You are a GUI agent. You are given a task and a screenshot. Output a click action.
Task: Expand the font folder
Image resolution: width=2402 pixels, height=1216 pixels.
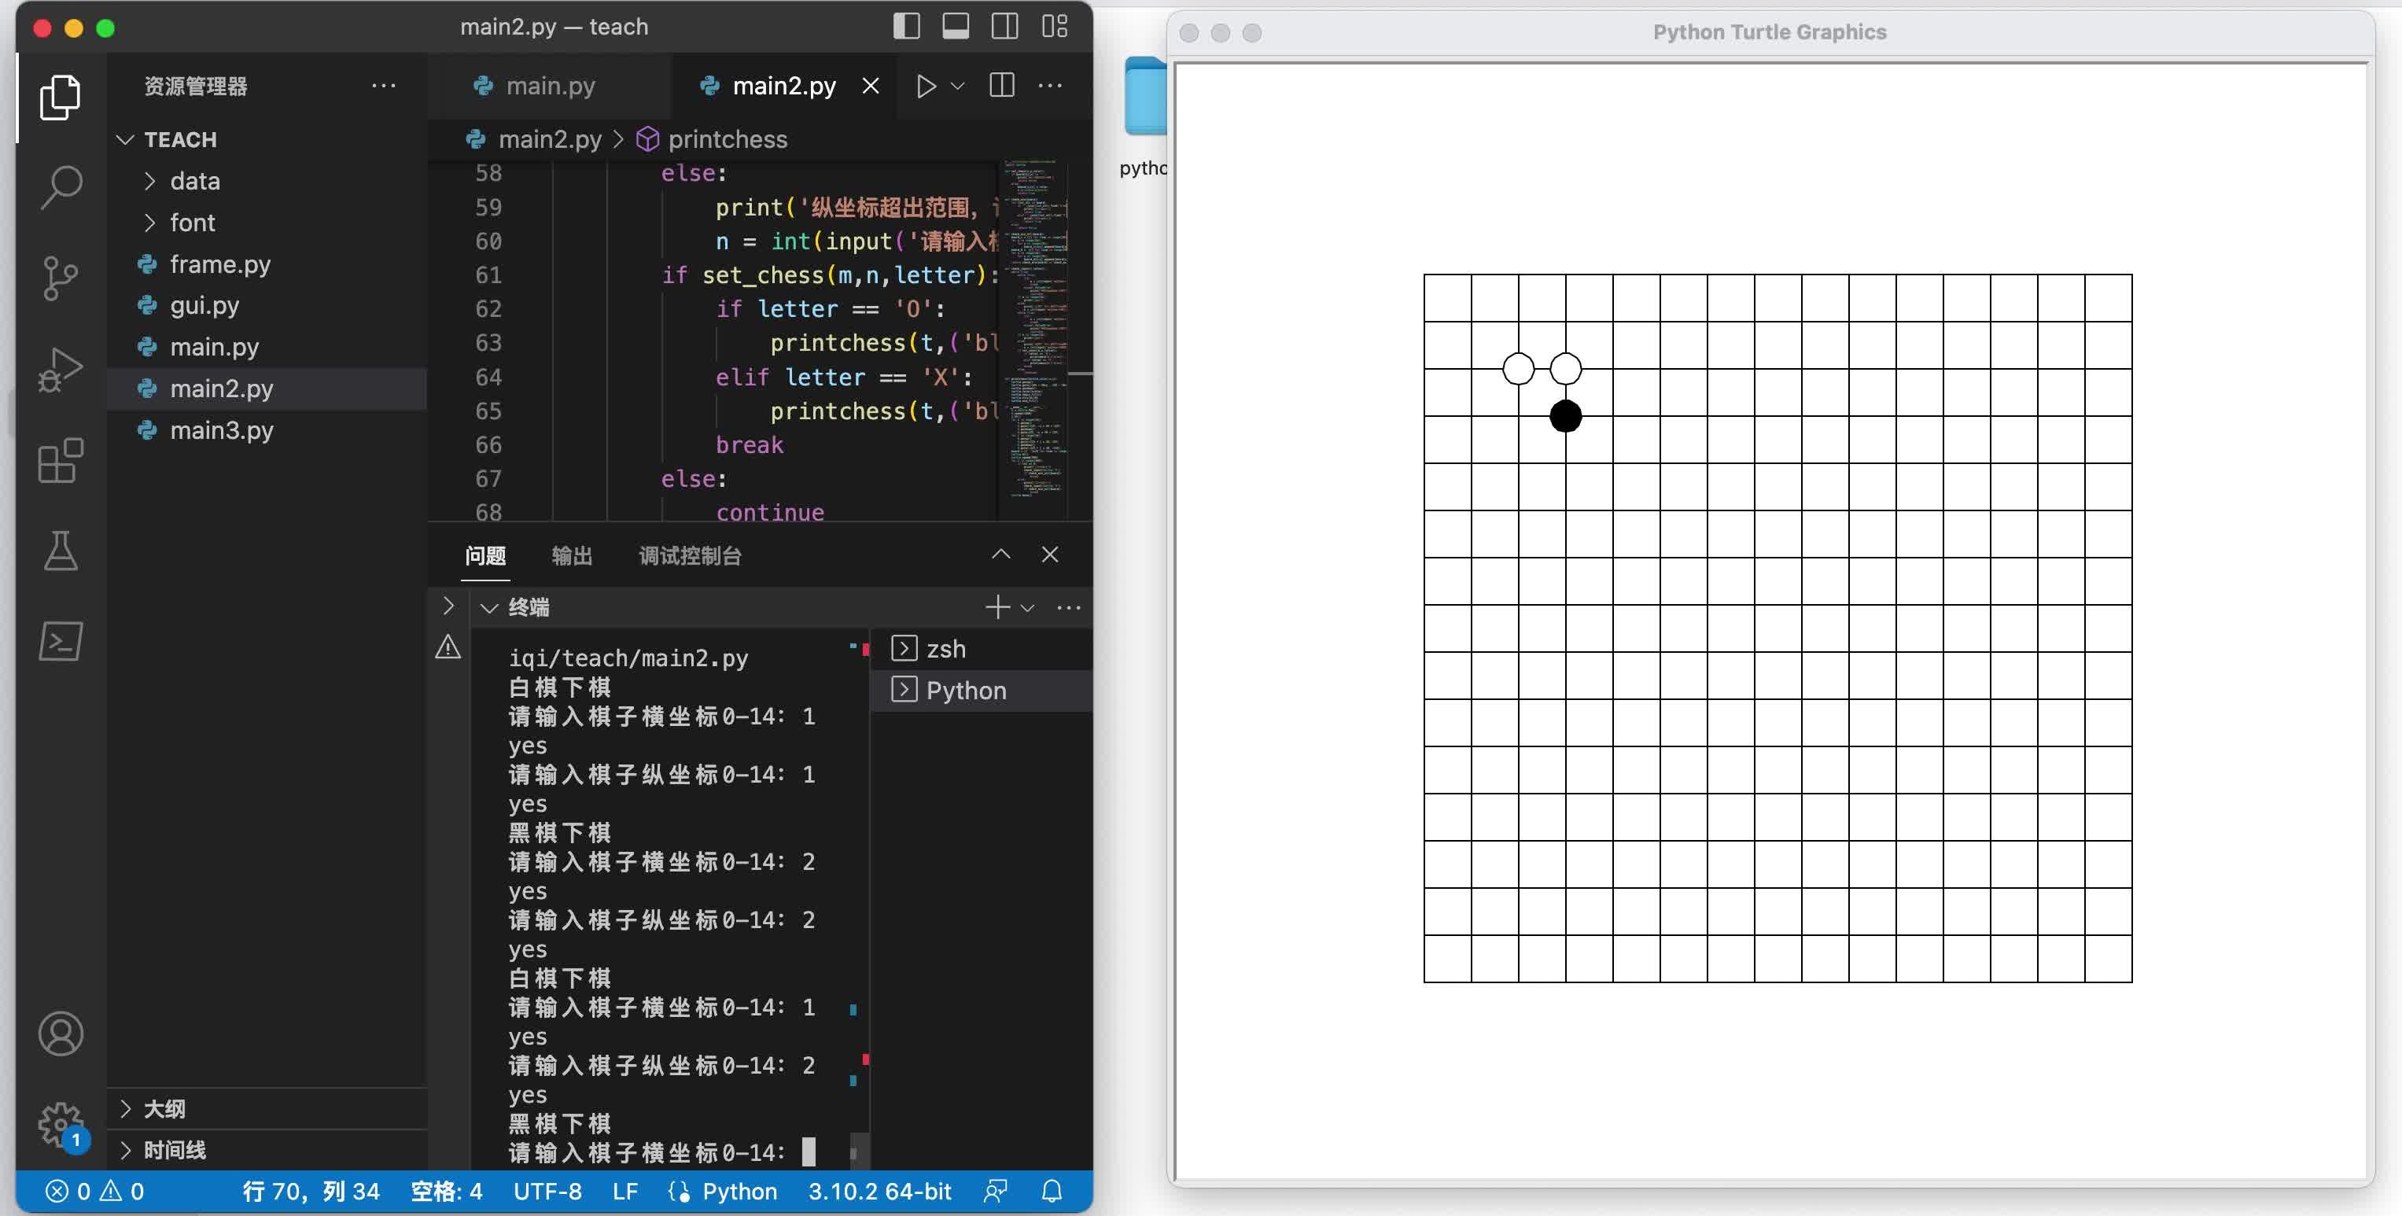(x=192, y=222)
